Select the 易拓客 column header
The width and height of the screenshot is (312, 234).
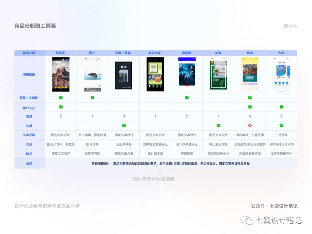[60, 53]
